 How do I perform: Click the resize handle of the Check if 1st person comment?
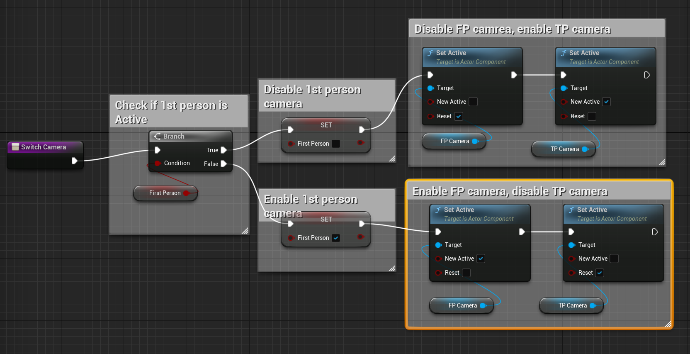point(245,231)
